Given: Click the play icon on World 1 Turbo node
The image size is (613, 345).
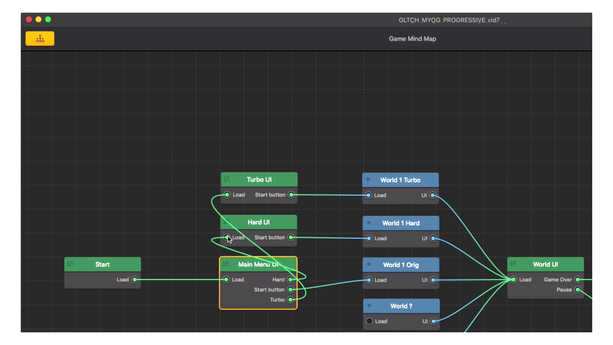Looking at the screenshot, I should [368, 180].
